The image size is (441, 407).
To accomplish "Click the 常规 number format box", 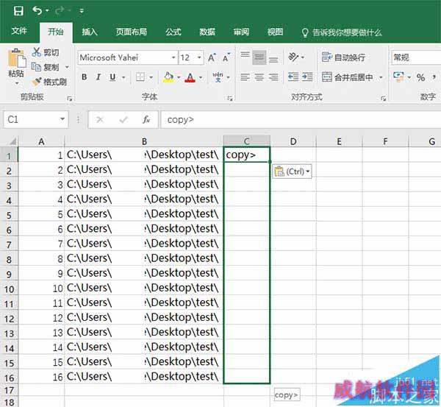I will coord(416,57).
